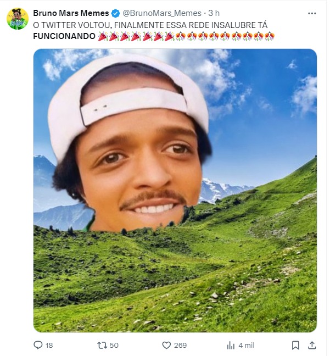330x356 pixels.
Task: Click the like count 269
Action: coord(180,345)
